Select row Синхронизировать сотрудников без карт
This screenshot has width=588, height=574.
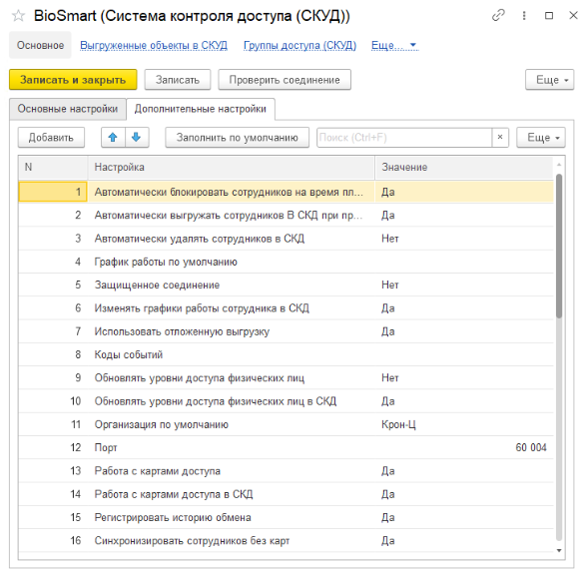286,541
